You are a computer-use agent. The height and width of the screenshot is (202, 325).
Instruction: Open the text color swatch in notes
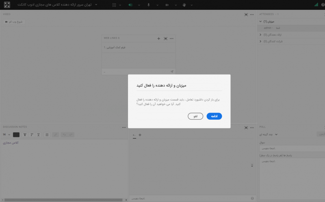coord(16,135)
